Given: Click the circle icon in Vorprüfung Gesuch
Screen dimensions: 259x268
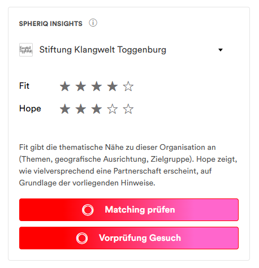Looking at the screenshot, I should coord(82,238).
